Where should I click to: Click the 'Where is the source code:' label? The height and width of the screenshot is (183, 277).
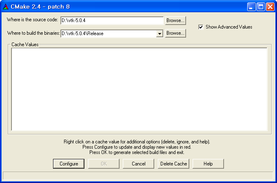pyautogui.click(x=32, y=20)
